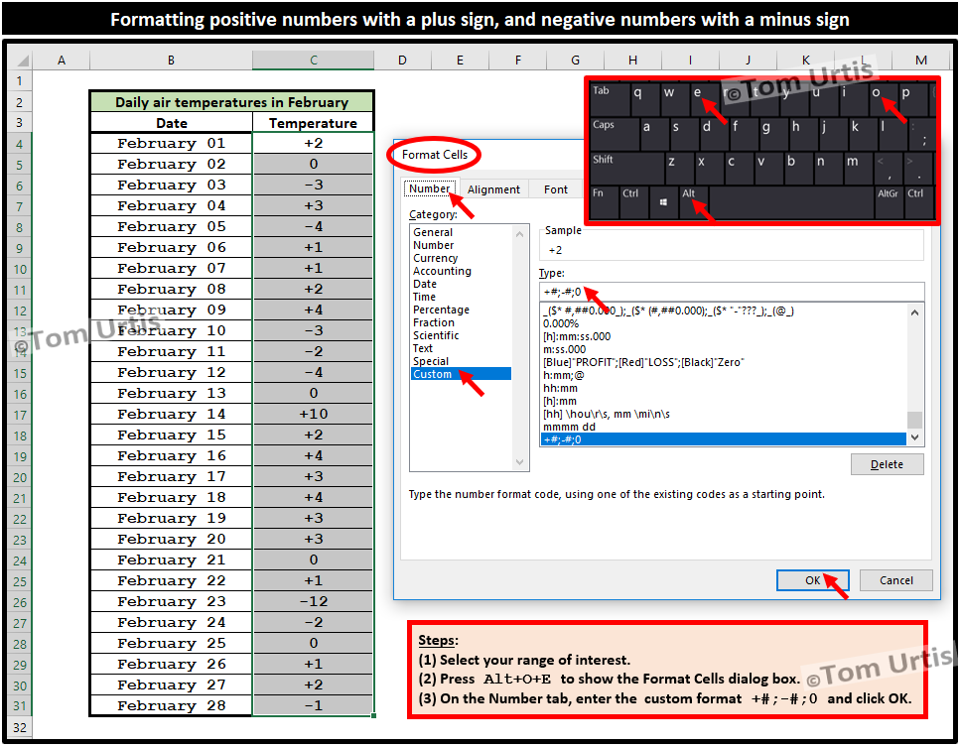This screenshot has width=961, height=747.
Task: Click the Type format code field
Action: tap(731, 292)
